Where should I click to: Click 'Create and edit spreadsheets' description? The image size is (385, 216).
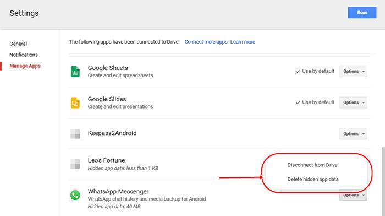pos(120,75)
